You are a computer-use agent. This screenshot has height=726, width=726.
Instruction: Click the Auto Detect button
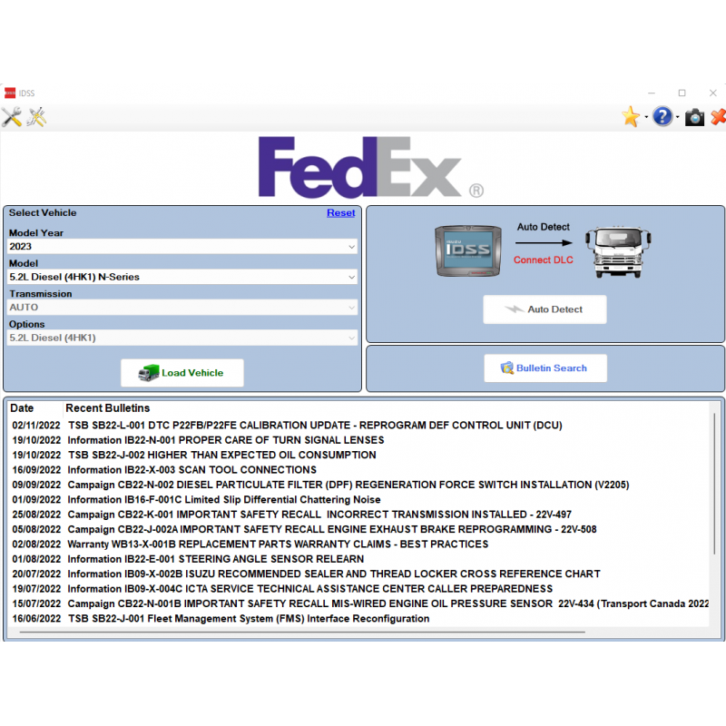tap(544, 309)
